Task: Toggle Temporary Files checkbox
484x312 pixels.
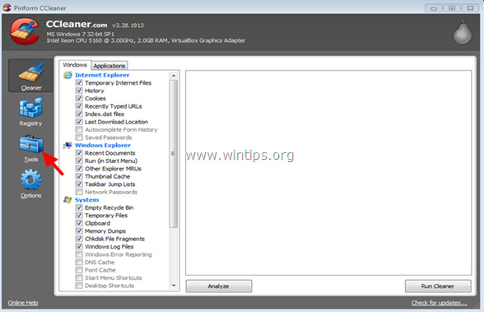Action: (79, 216)
